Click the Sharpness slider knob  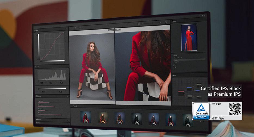click(61, 115)
